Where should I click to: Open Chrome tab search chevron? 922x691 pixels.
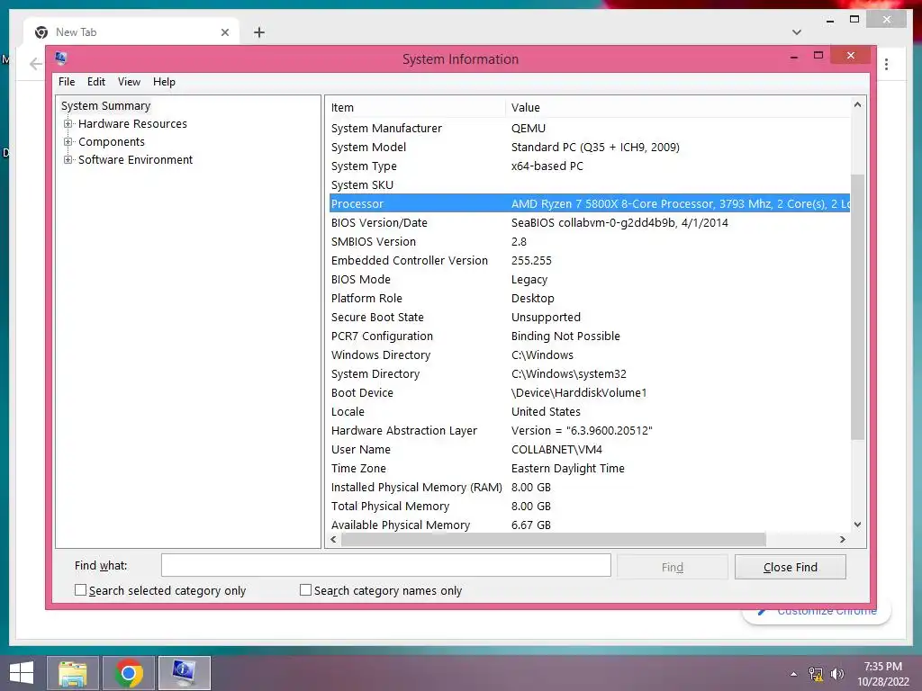tap(796, 32)
